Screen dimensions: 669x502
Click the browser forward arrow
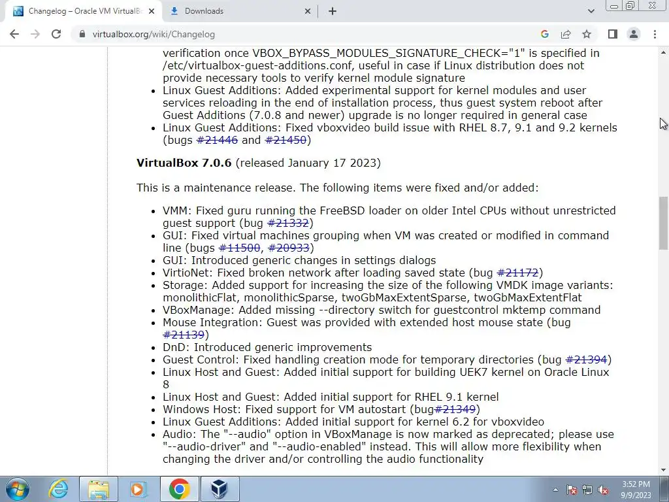click(x=35, y=34)
